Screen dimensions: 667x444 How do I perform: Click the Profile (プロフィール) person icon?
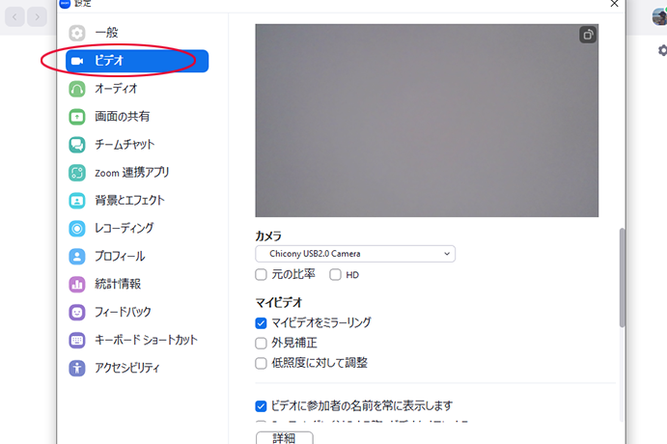[x=77, y=257]
